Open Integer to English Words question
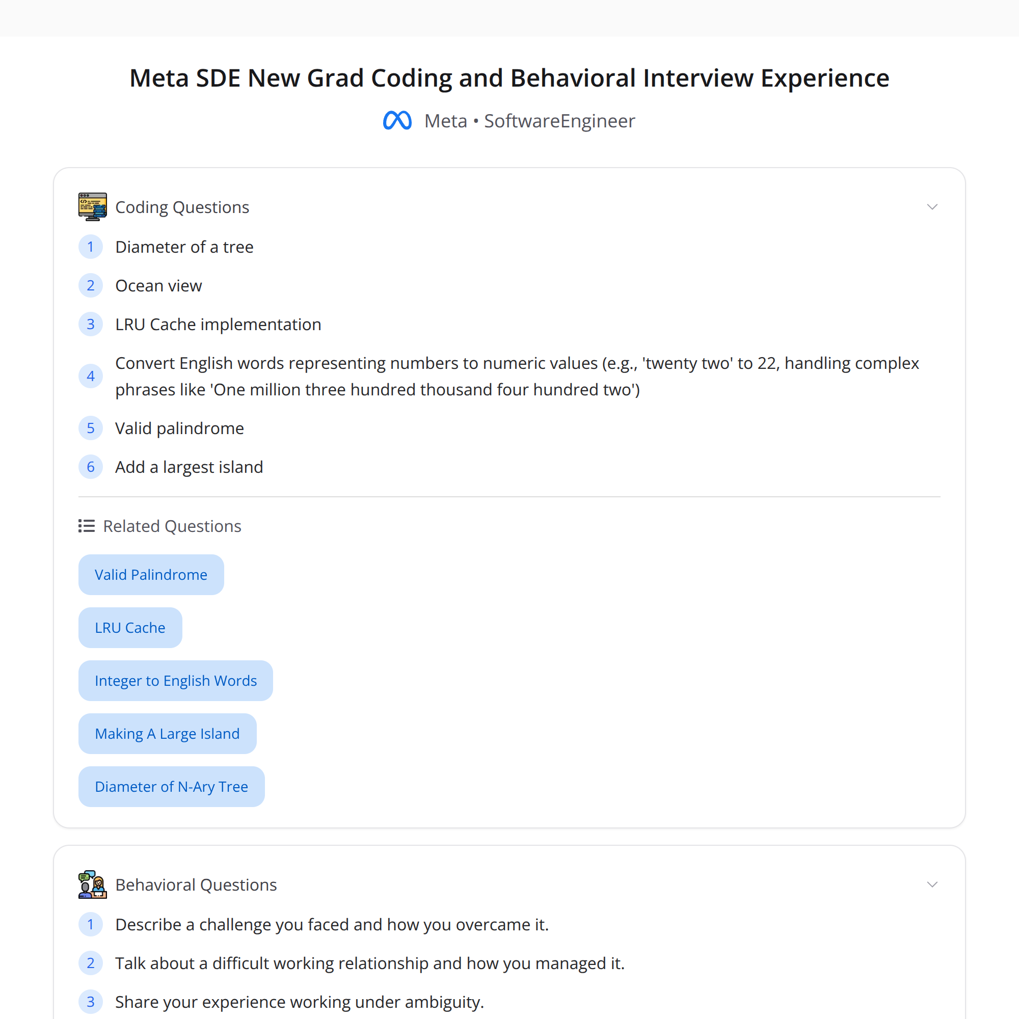The width and height of the screenshot is (1019, 1019). [176, 680]
